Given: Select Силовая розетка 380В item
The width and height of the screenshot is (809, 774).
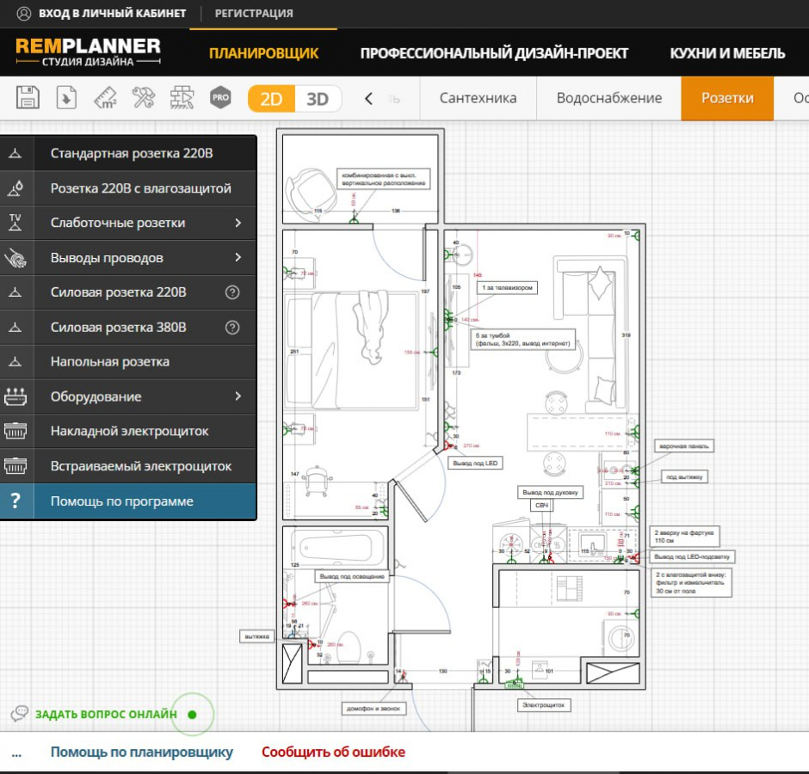Looking at the screenshot, I should [128, 328].
